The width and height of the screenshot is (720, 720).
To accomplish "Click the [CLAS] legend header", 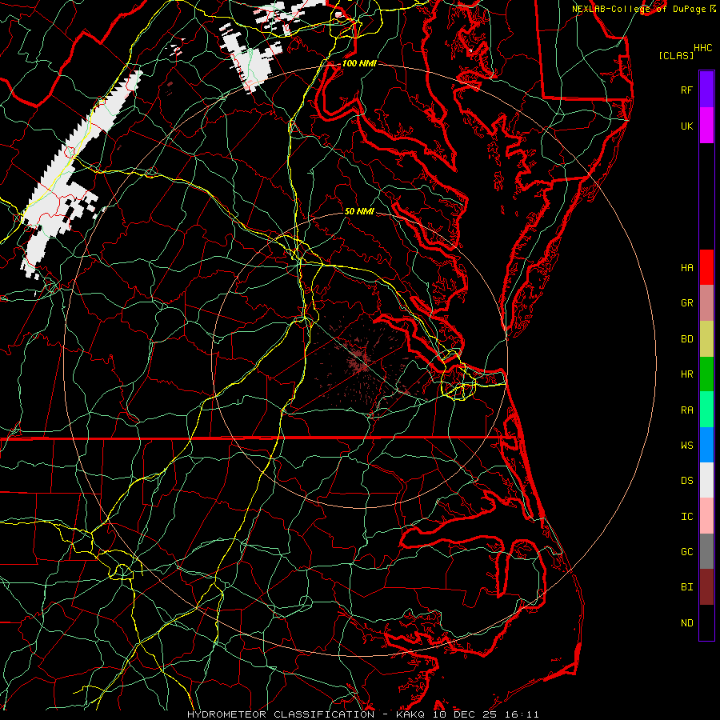I will (676, 55).
